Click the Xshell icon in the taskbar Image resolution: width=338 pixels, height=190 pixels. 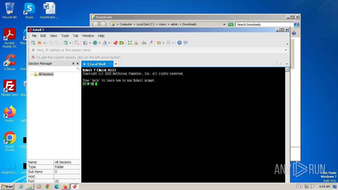74,187
